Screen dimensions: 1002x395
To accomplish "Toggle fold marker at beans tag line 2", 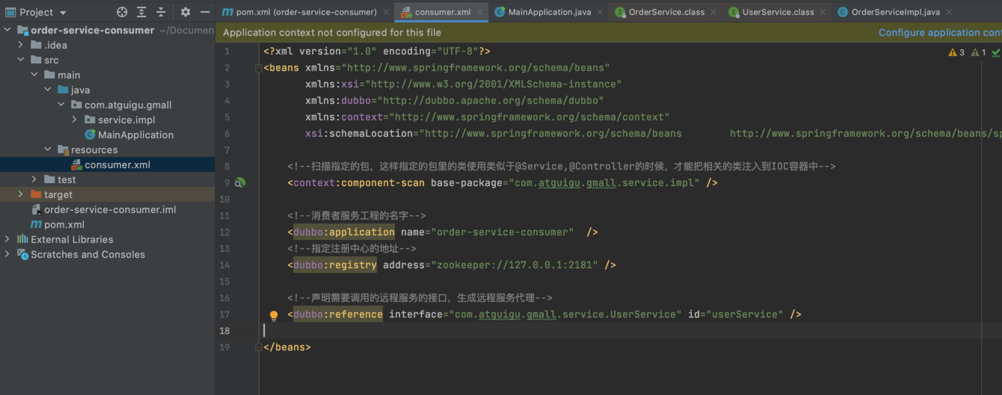I will 258,68.
